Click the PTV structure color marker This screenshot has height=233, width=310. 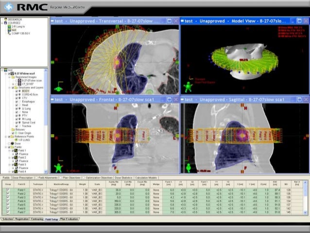click(20, 114)
